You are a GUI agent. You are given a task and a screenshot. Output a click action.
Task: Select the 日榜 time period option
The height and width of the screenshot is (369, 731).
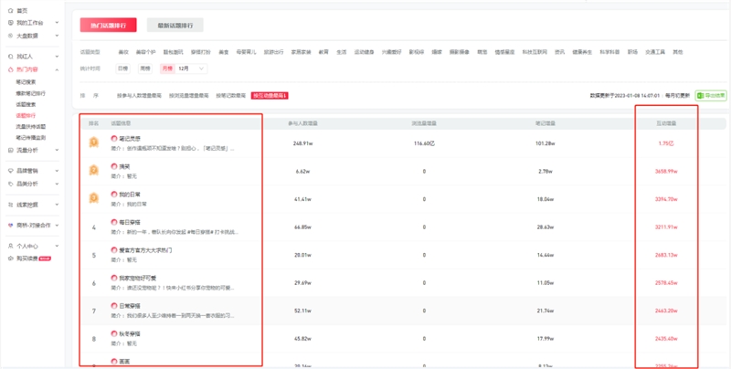point(122,69)
